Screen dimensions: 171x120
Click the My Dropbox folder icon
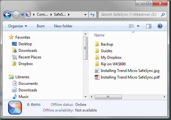pos(97,57)
